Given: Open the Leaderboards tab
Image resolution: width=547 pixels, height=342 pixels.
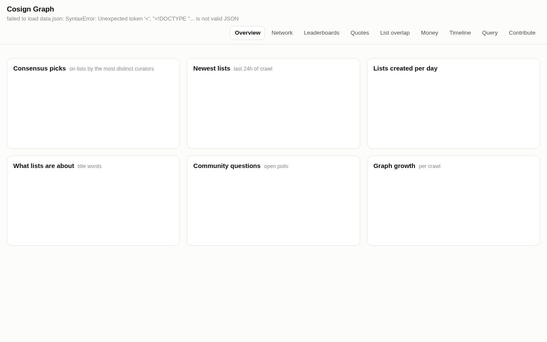Looking at the screenshot, I should [321, 33].
